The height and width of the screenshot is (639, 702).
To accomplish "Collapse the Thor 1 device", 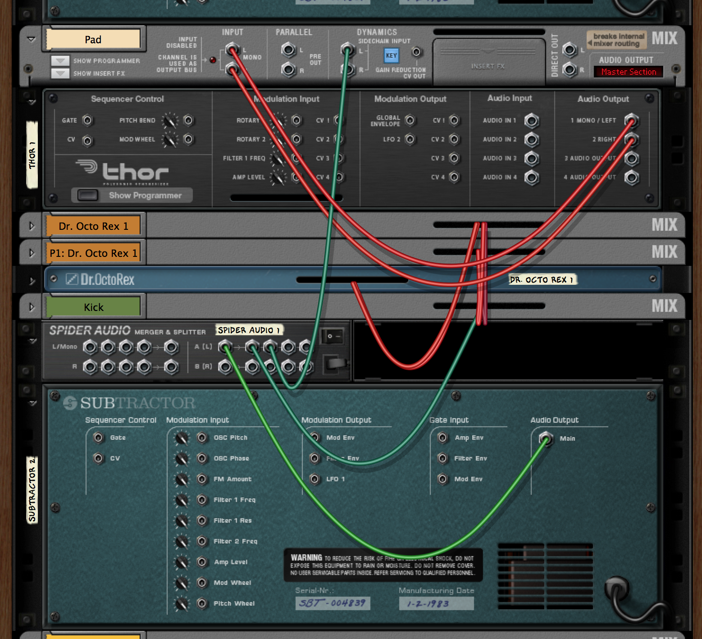I will click(x=32, y=102).
